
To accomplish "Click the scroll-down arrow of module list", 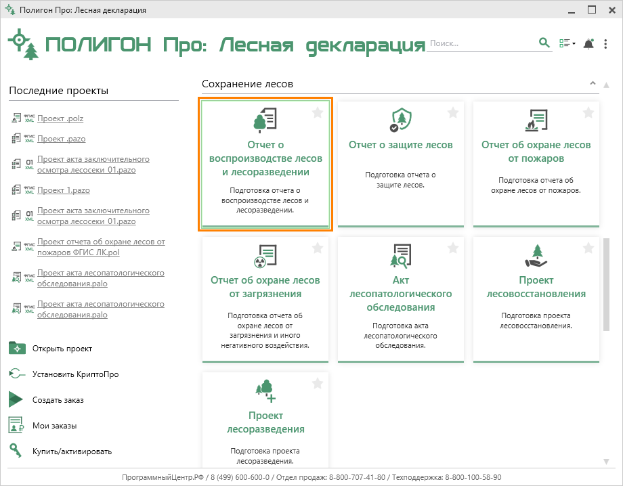I will (606, 462).
